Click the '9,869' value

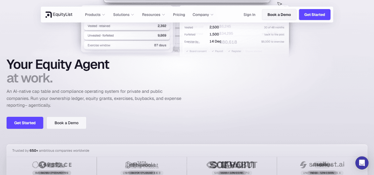[x=162, y=36]
